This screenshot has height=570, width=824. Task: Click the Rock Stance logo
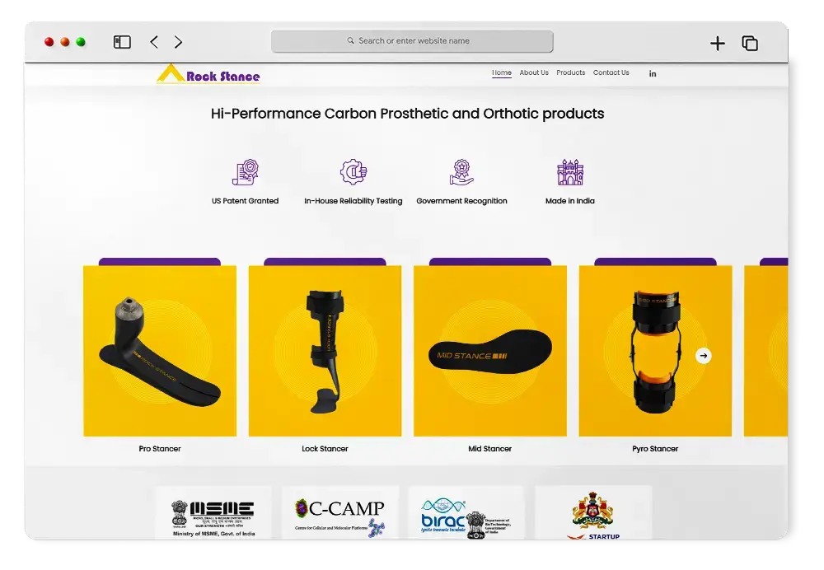tap(208, 75)
